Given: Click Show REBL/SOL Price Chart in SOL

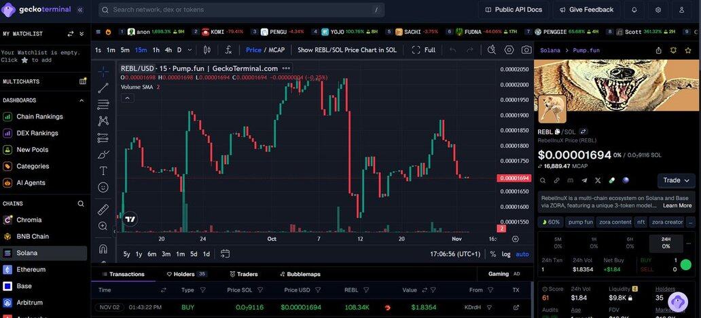Looking at the screenshot, I should coord(348,49).
